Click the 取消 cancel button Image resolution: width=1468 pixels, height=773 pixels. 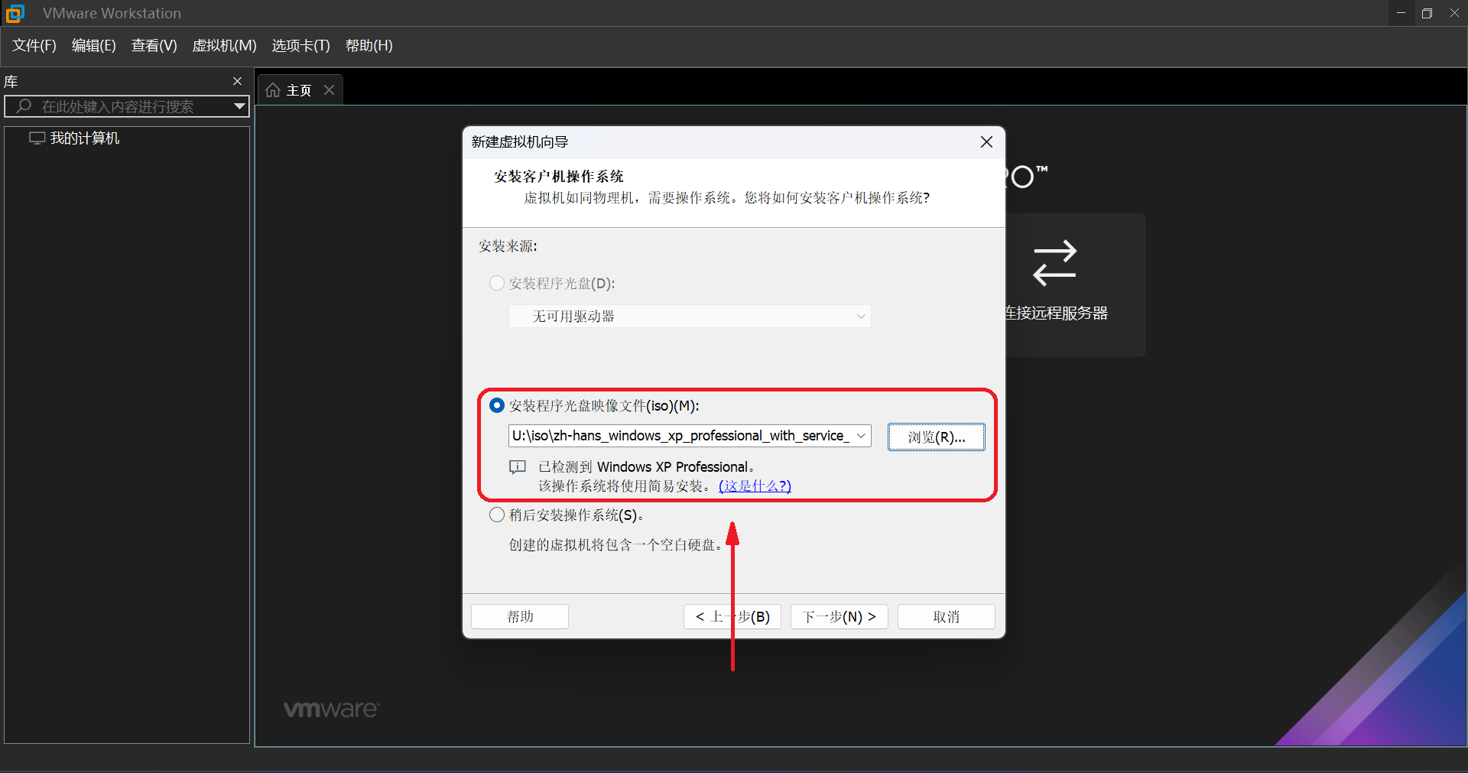click(947, 616)
